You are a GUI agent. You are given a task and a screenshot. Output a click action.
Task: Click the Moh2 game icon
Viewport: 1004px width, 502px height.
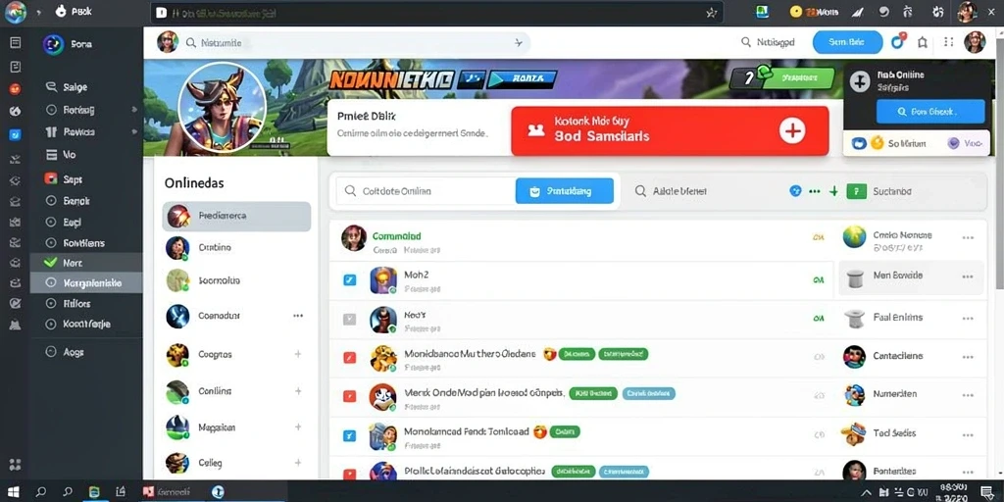383,279
